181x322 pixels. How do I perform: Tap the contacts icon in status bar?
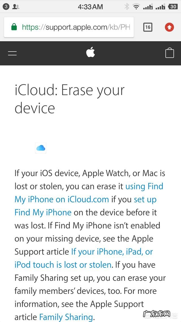16,7
